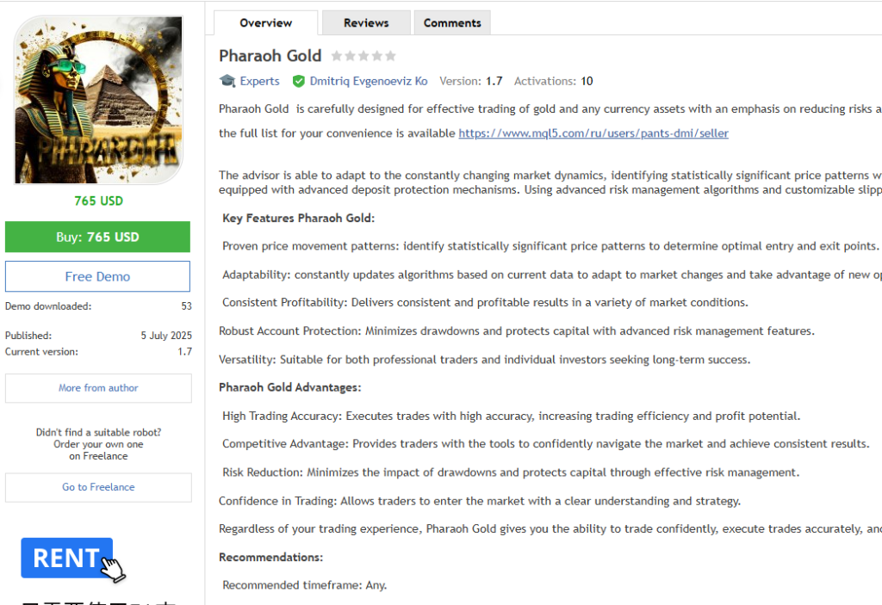Click the Free Demo button

coord(97,276)
